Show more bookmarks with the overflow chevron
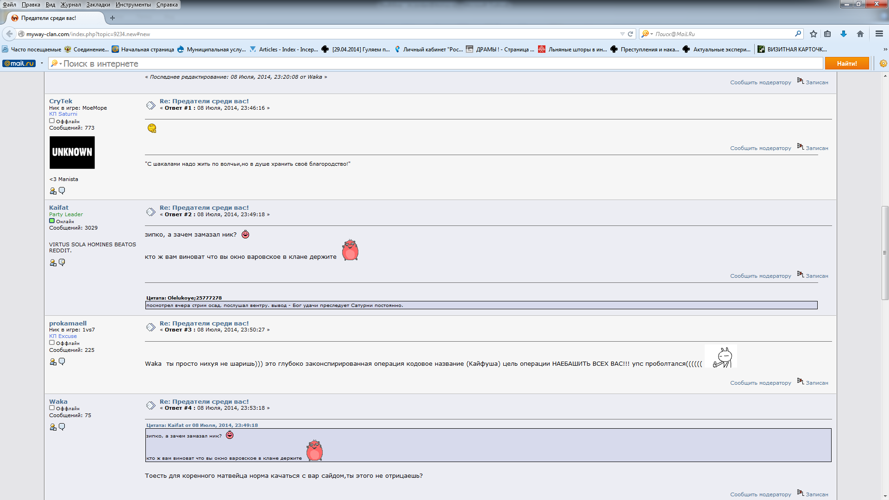 coord(885,49)
